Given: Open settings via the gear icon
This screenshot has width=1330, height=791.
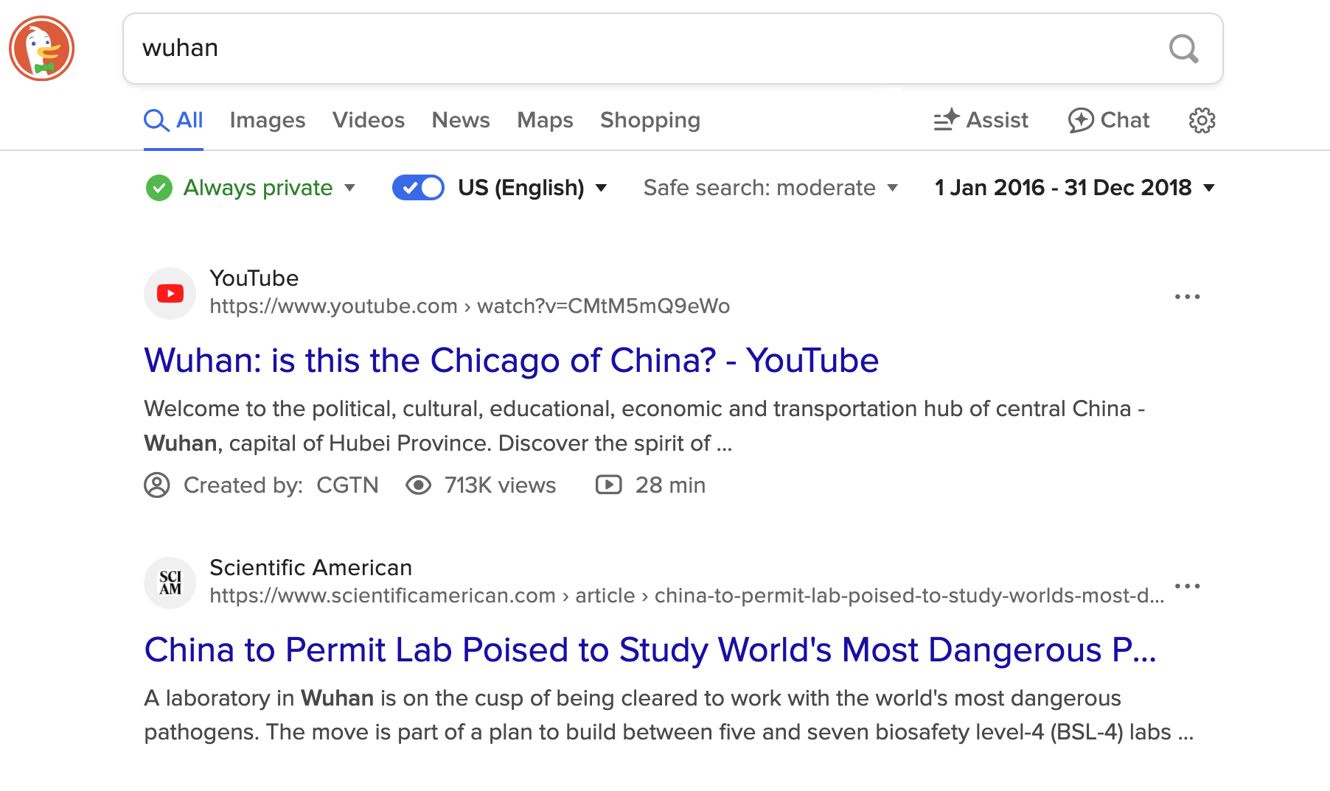Looking at the screenshot, I should tap(1202, 120).
